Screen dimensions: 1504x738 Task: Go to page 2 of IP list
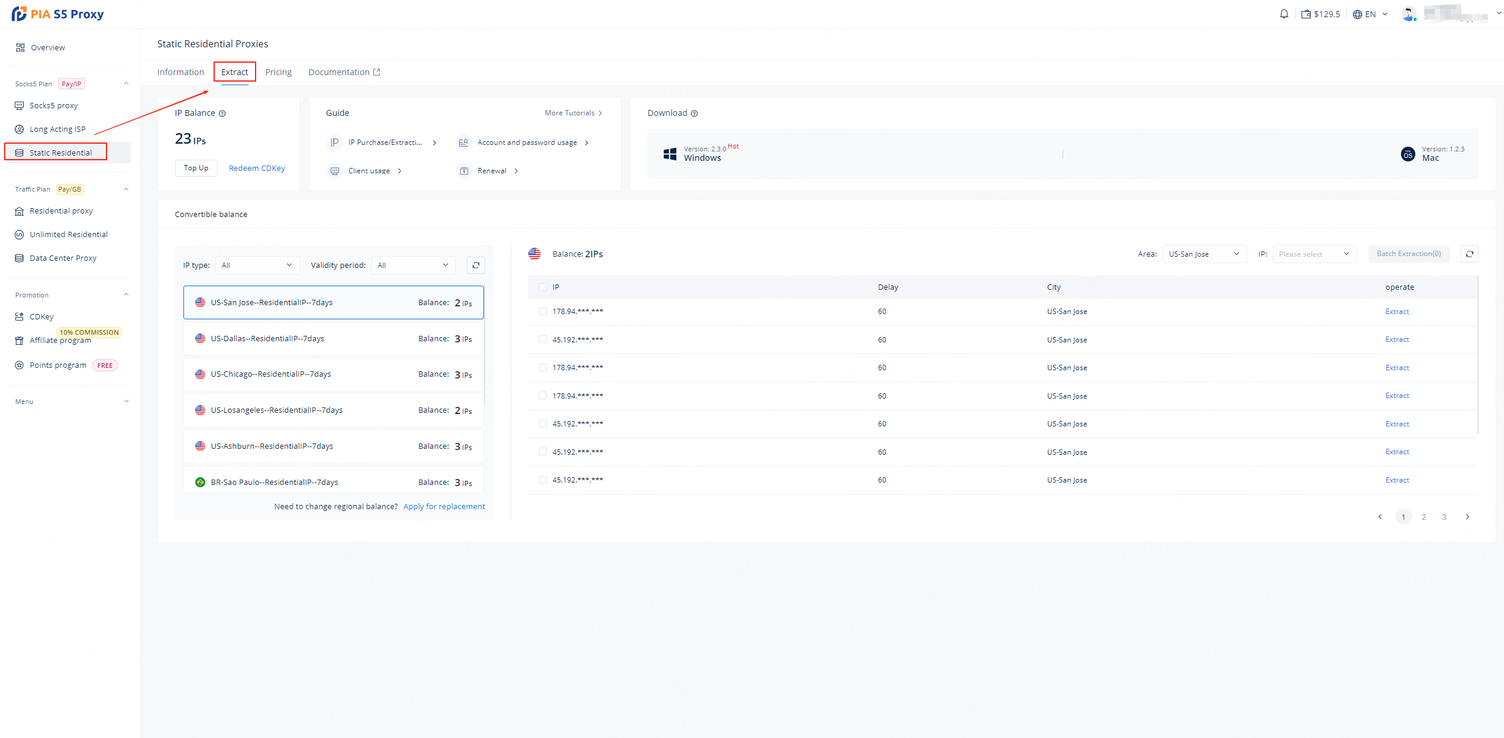(1424, 517)
